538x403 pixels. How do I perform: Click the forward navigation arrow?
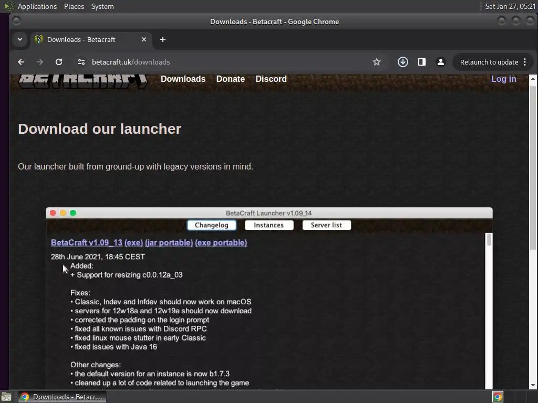click(40, 62)
